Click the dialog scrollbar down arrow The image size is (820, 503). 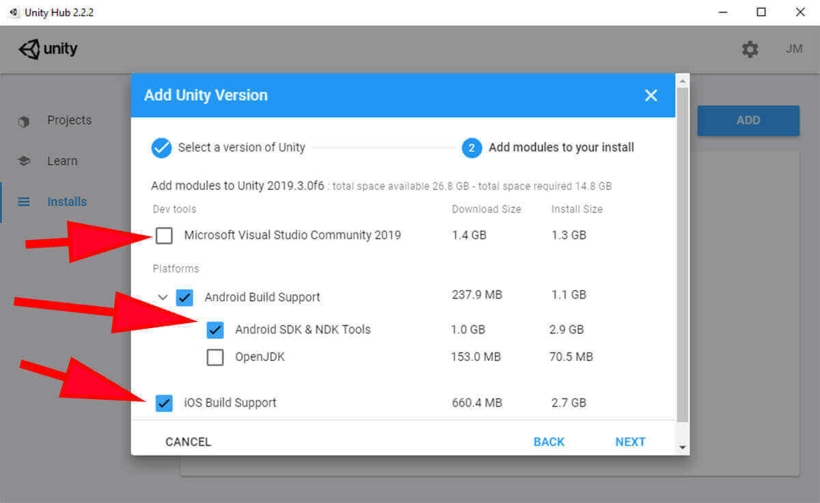(x=682, y=448)
